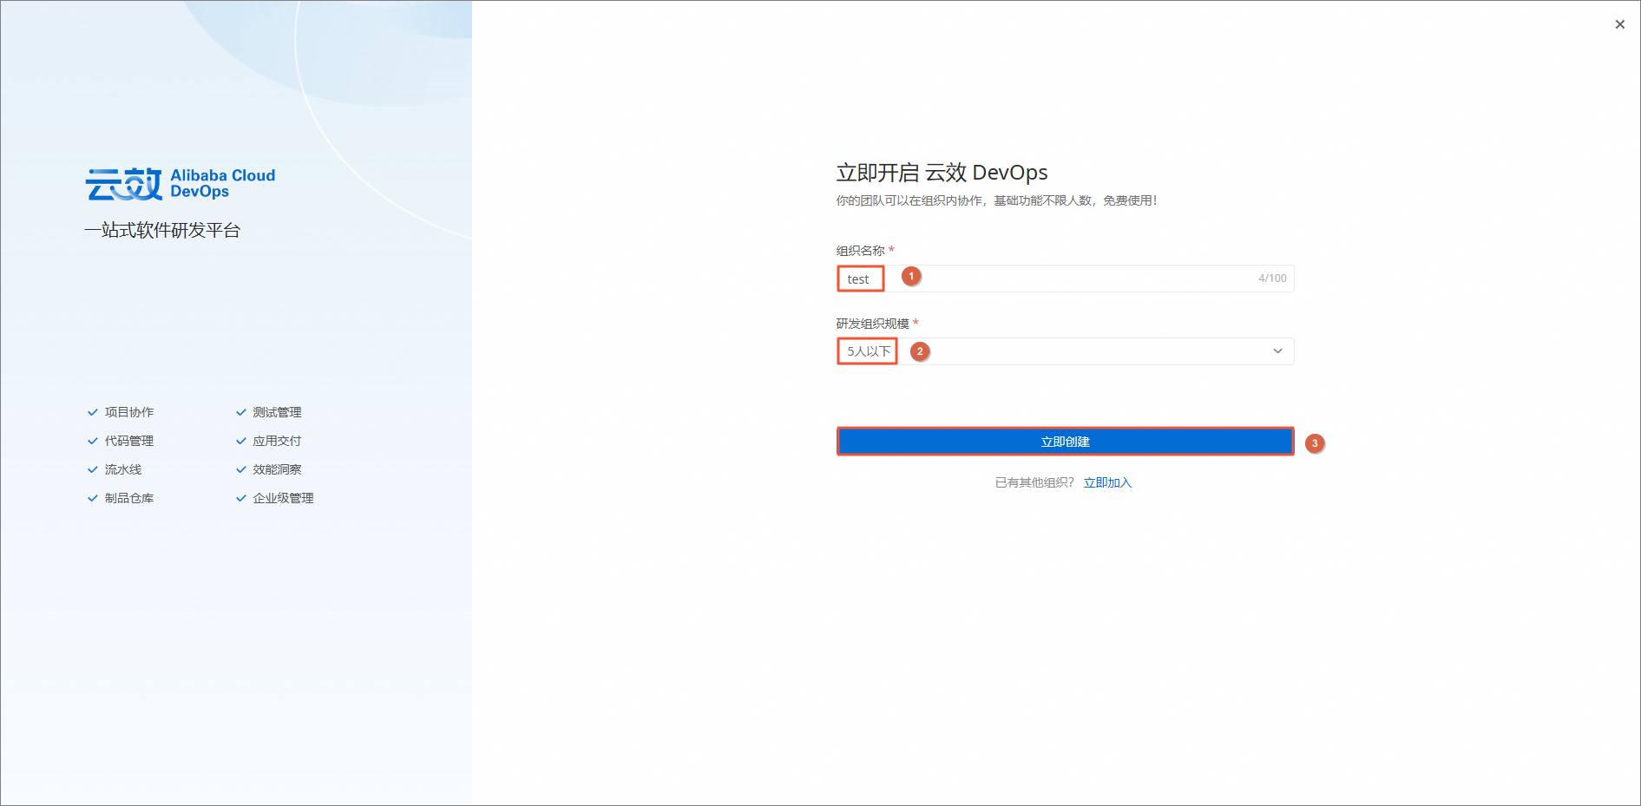Click the 研发组织规模 field label
The height and width of the screenshot is (806, 1641).
[x=872, y=324]
